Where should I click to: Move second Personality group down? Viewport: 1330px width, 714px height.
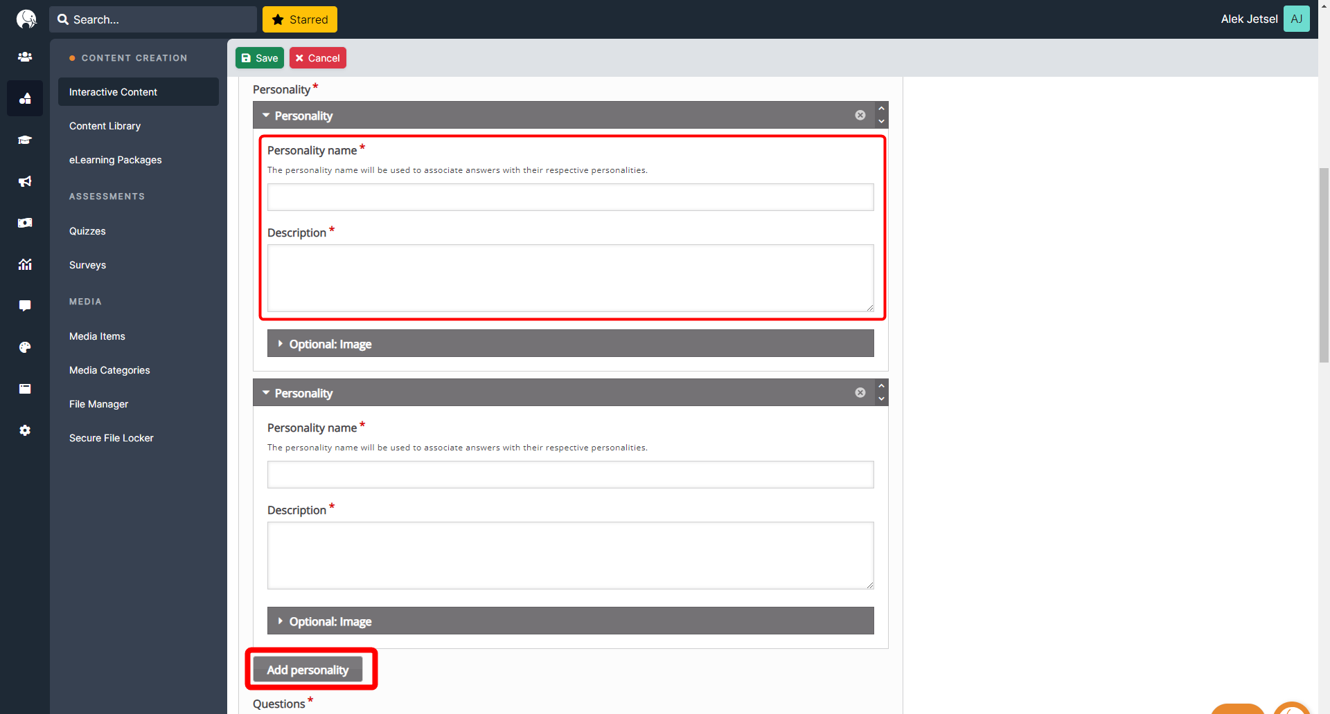(881, 399)
